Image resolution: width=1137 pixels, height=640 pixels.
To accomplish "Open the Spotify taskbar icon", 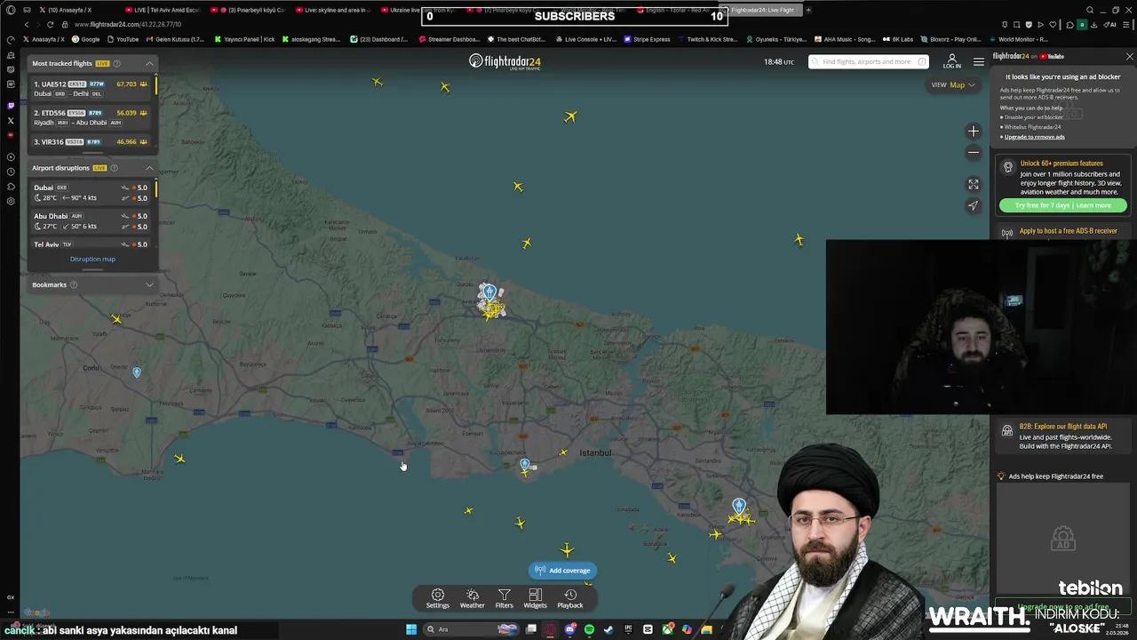I will pos(589,629).
